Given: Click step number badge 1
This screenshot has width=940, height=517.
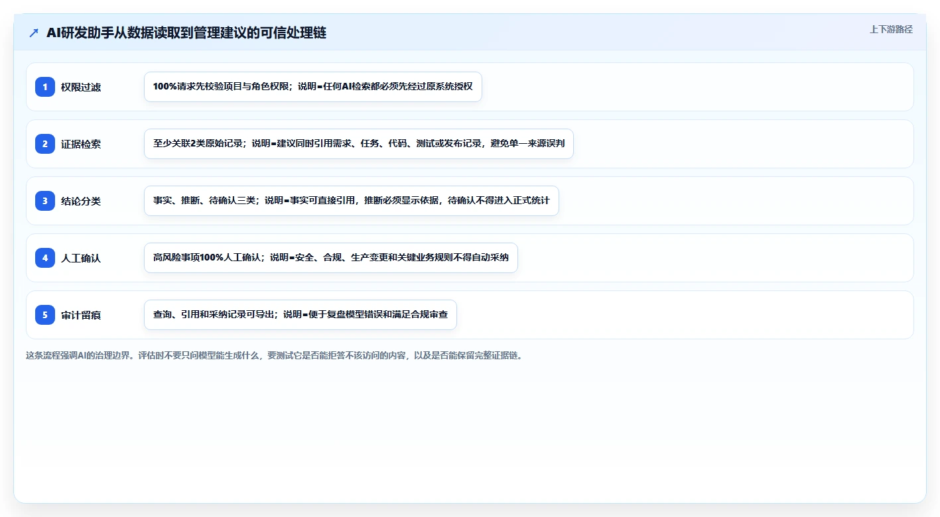Looking at the screenshot, I should [x=45, y=87].
